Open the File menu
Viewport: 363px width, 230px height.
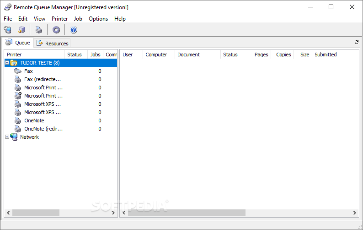click(x=8, y=19)
